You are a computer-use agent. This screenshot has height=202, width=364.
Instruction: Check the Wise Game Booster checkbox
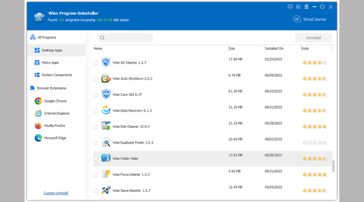[96, 191]
